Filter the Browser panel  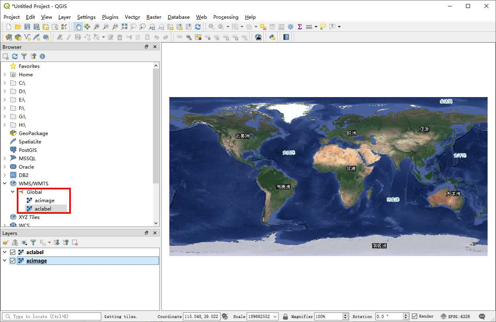click(x=24, y=56)
